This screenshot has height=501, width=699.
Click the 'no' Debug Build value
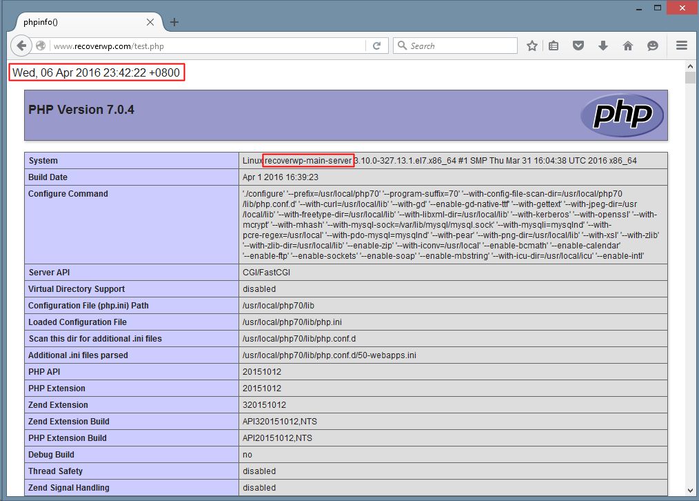click(247, 455)
